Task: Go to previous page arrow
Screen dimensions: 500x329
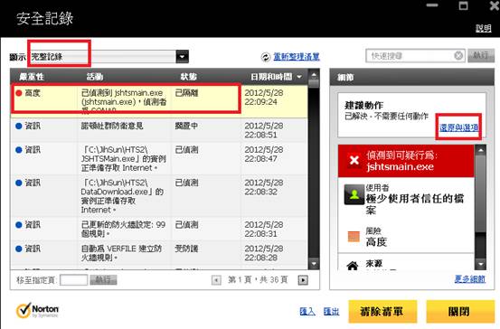Action: tap(216, 280)
